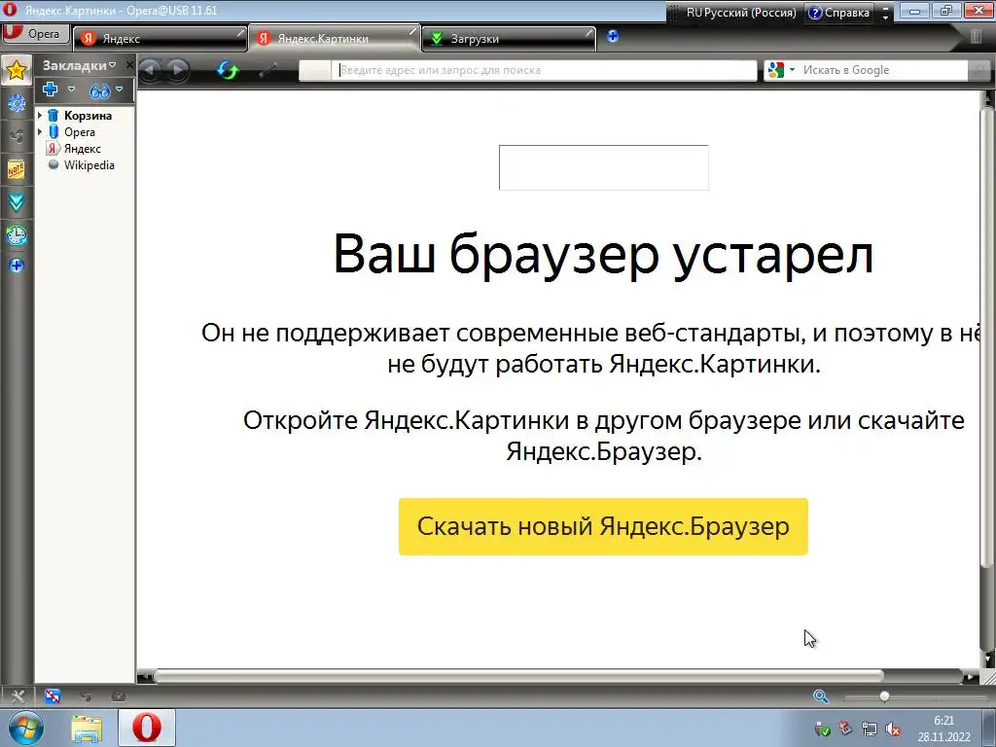Open the dropdown arrow next to glasses view icon
This screenshot has width=996, height=747.
click(x=119, y=89)
